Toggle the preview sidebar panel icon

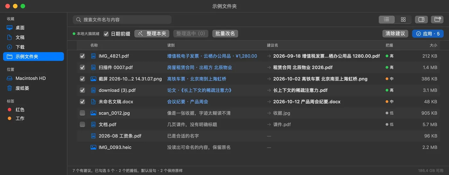pyautogui.click(x=421, y=20)
